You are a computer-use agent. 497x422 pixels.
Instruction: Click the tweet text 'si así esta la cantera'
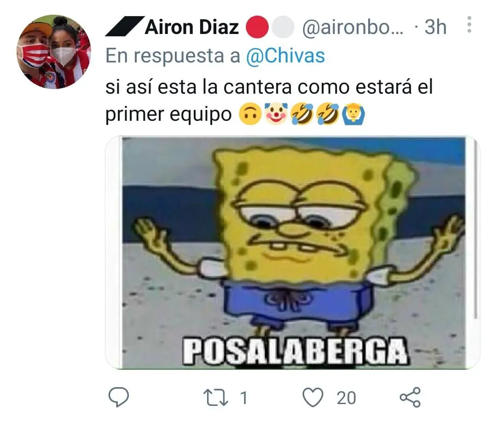pyautogui.click(x=198, y=87)
